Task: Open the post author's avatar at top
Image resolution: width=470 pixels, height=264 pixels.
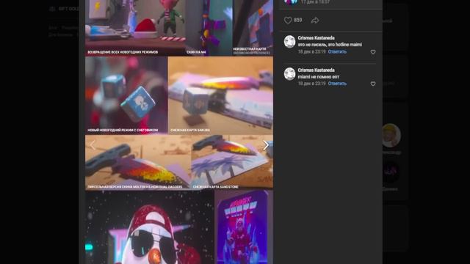Action: tap(291, 2)
